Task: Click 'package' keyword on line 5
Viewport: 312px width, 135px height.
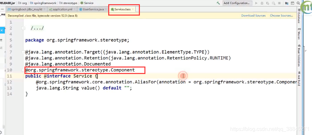Action: (35, 40)
